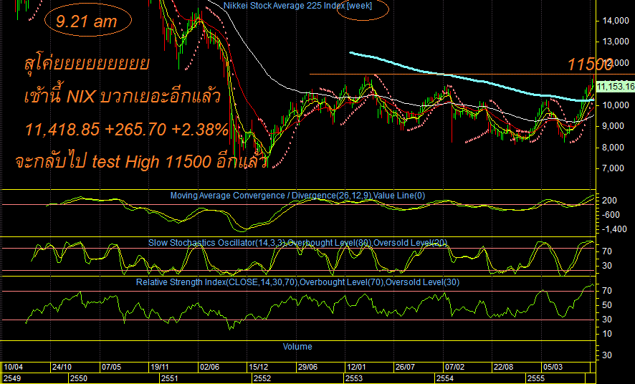The image size is (635, 384).
Task: Click the MACD axis value -600
Action: [609, 215]
